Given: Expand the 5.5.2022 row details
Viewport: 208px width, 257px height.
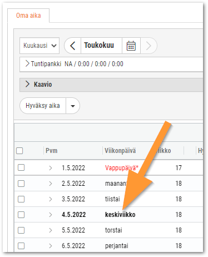Looking at the screenshot, I should (51, 230).
